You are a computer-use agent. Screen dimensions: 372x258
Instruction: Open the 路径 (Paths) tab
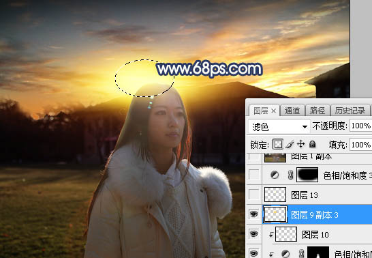point(317,111)
